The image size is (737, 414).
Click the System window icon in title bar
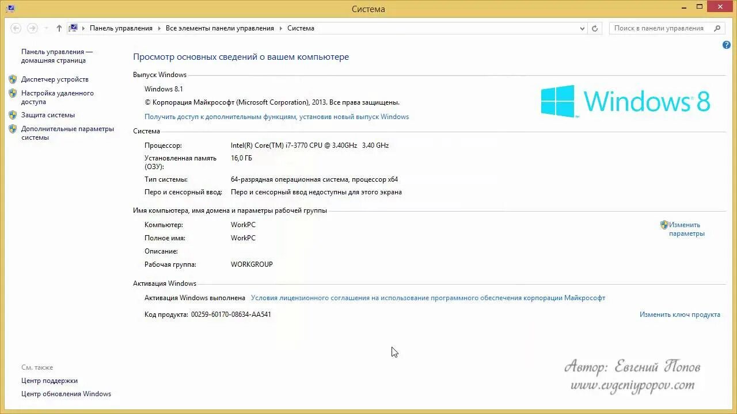10,9
